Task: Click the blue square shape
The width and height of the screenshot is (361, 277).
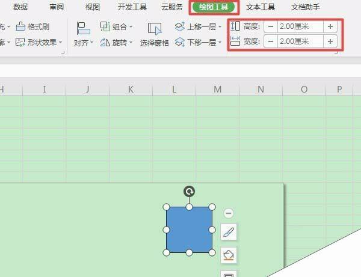Action: tap(189, 230)
